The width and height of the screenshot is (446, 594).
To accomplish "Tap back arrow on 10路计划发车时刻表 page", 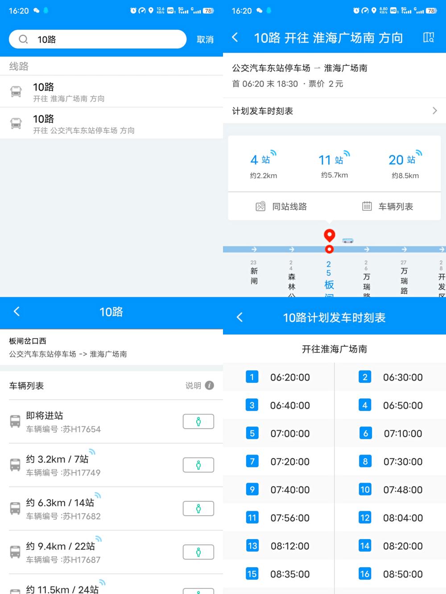I will click(x=239, y=317).
